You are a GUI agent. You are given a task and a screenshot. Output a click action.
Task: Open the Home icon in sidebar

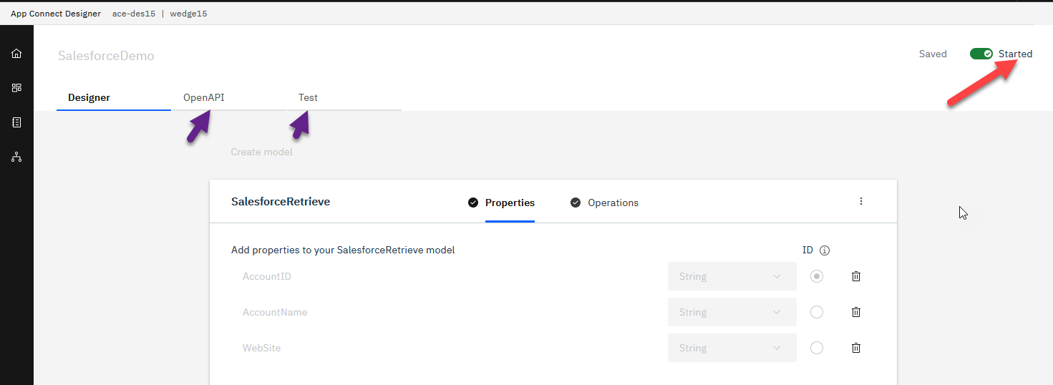tap(16, 54)
